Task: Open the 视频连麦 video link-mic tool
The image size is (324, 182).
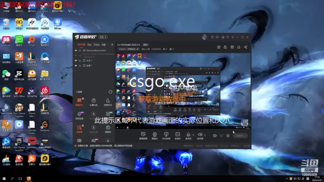Action: click(x=79, y=116)
